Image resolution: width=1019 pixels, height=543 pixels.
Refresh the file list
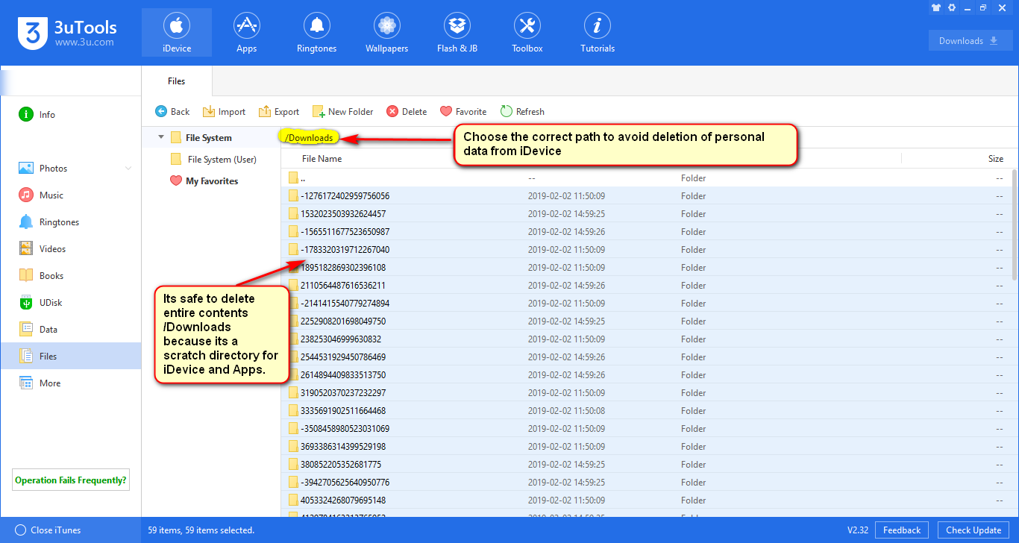[x=522, y=112]
